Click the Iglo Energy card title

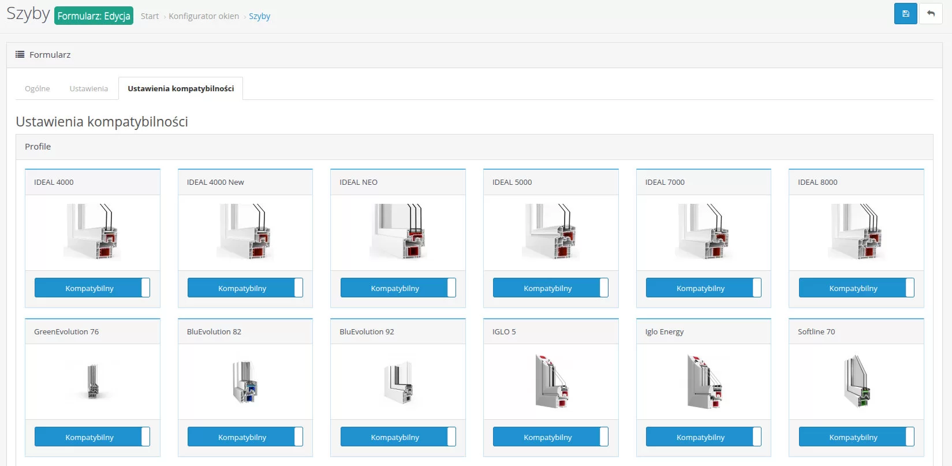pos(664,331)
